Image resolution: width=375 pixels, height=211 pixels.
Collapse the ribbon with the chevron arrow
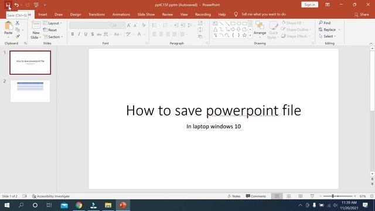pos(371,43)
